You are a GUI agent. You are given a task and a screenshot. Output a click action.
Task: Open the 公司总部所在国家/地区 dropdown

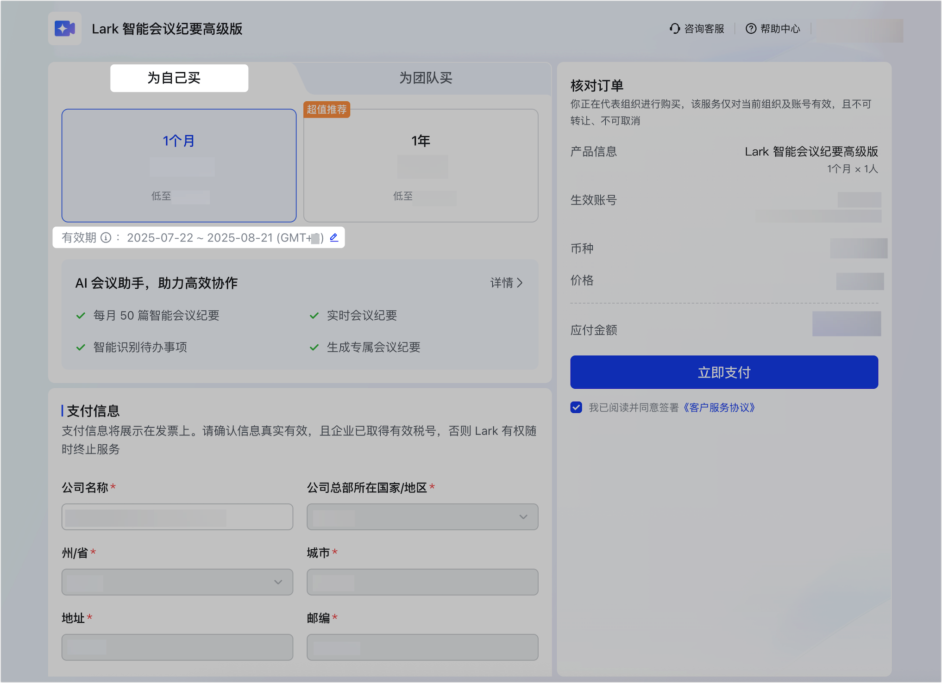click(422, 517)
